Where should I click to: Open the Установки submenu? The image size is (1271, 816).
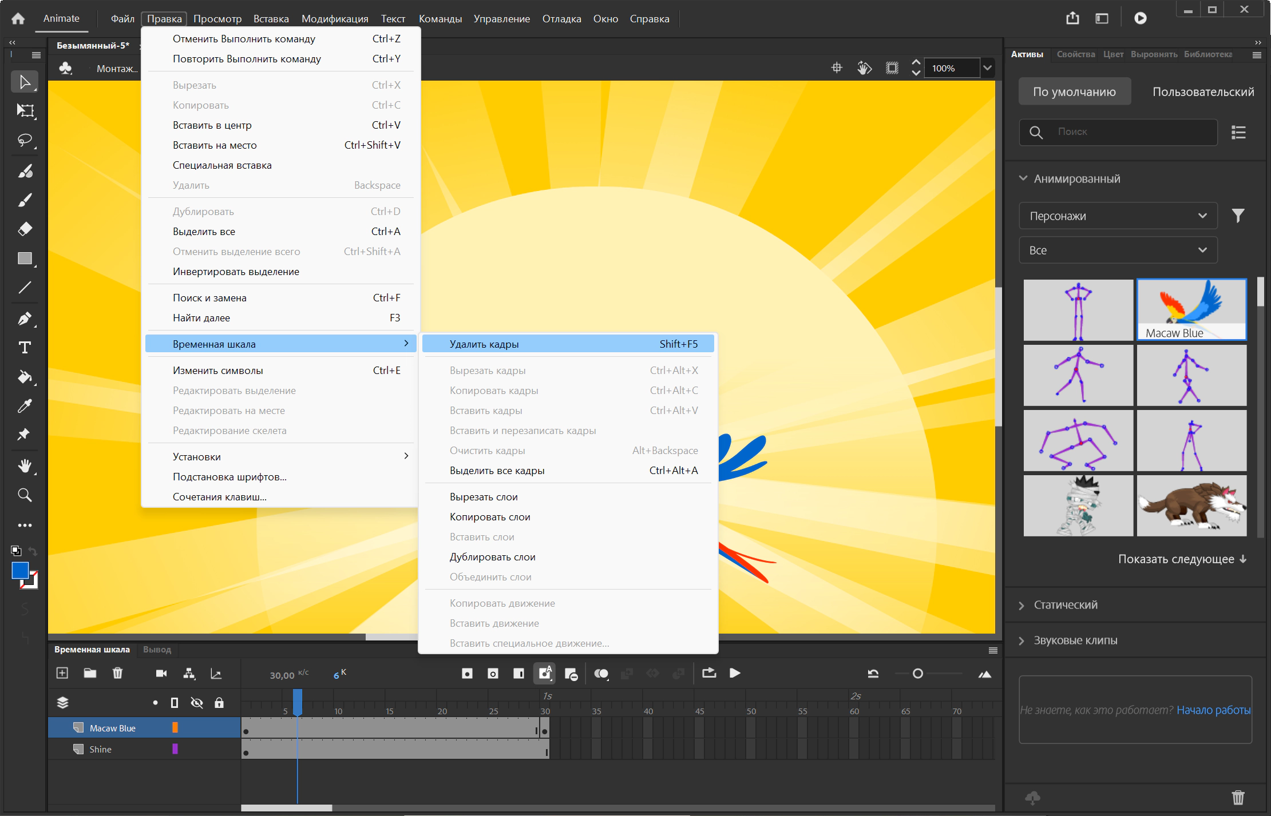tap(280, 456)
